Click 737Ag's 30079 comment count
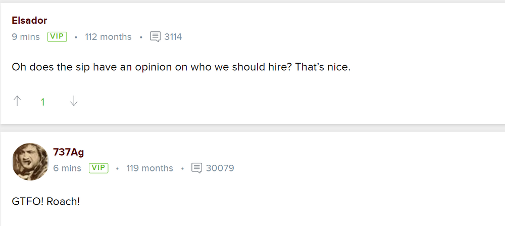Screen dimensions: 505x226 [x=220, y=168]
